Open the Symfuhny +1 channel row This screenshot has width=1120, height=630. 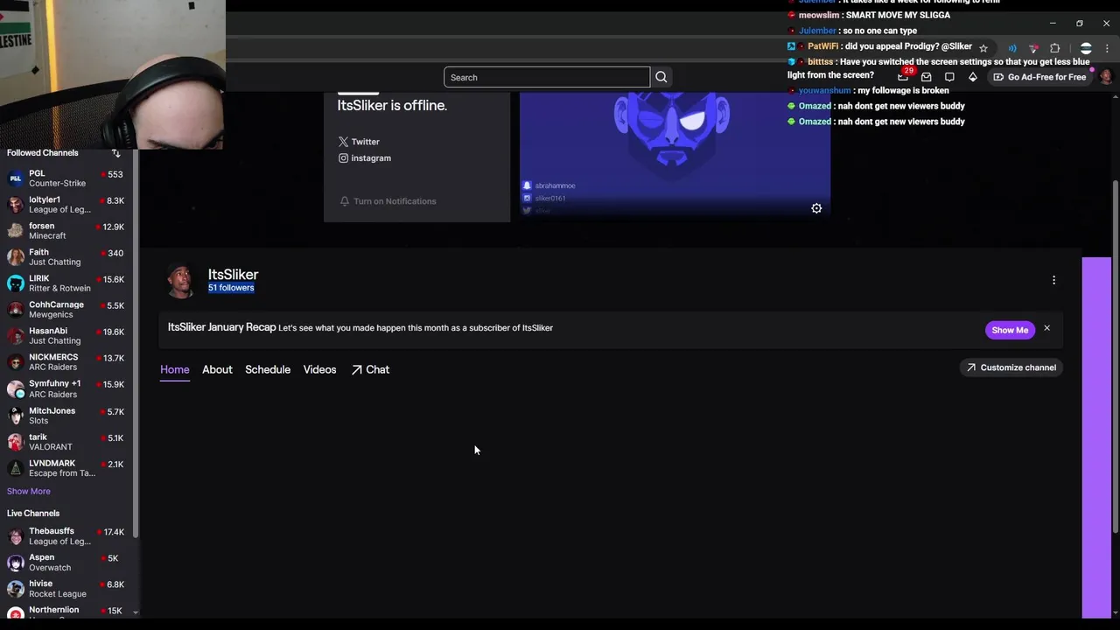67,388
